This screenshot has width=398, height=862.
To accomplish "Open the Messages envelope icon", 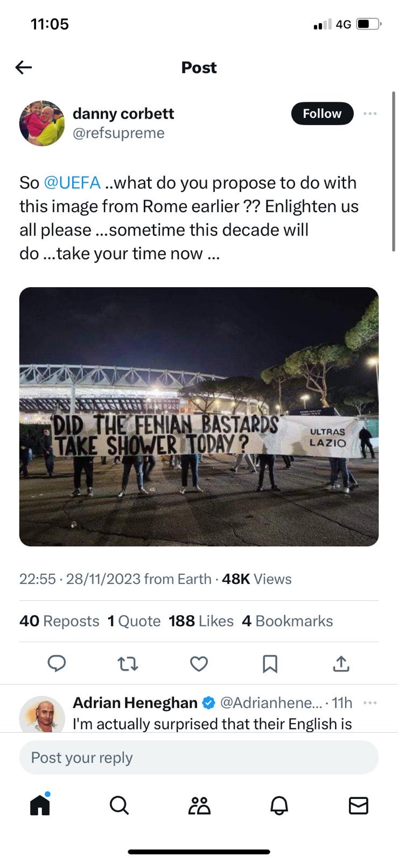I will [x=358, y=805].
